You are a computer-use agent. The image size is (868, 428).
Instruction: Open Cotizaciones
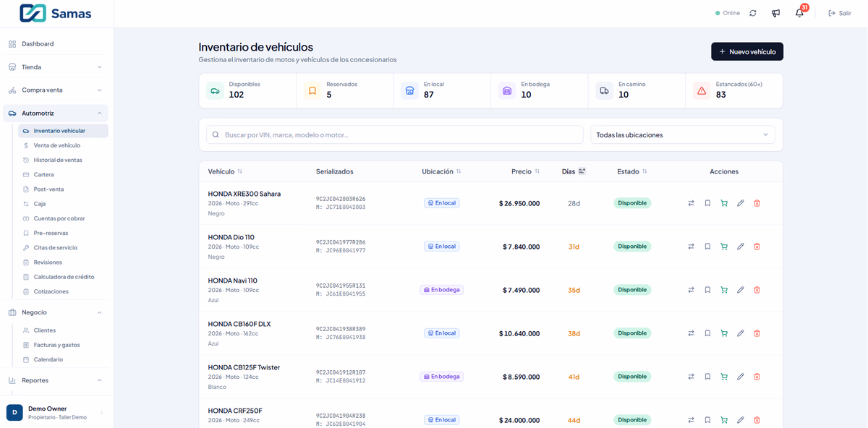(x=63, y=291)
